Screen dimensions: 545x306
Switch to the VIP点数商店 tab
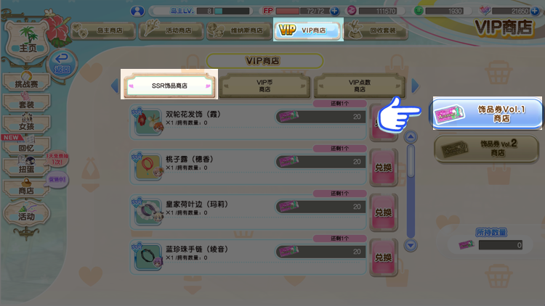360,86
